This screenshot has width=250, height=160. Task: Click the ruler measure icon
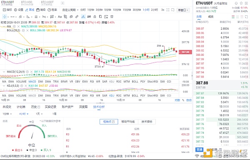[77, 17]
